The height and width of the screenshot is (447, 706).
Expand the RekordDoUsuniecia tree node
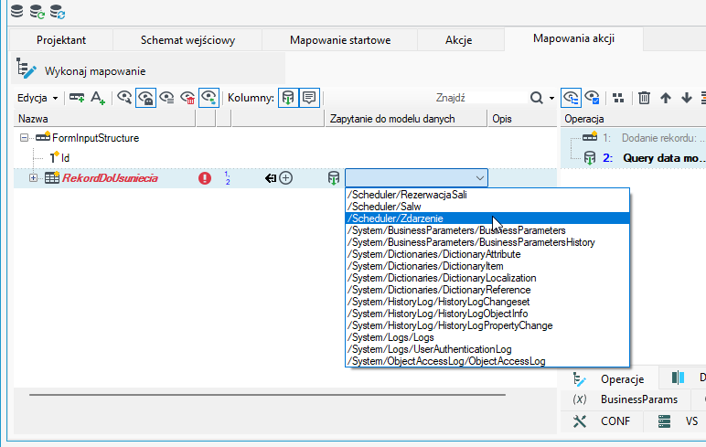[33, 178]
